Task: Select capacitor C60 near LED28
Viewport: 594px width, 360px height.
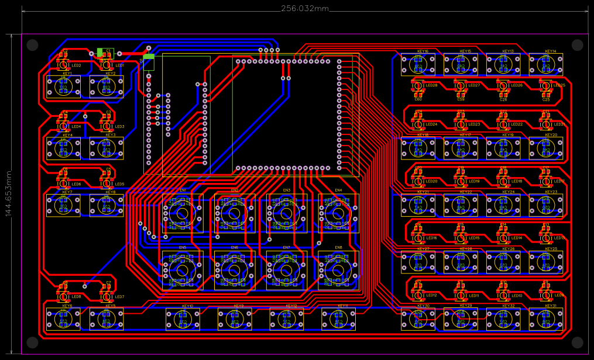Action: pos(417,95)
